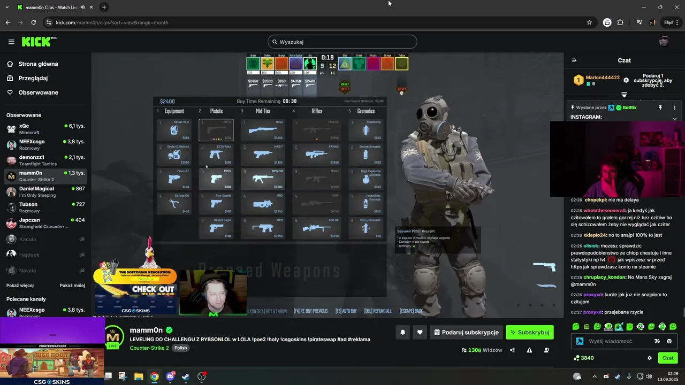Click the site info icon in address bar
The height and width of the screenshot is (385, 685).
(x=49, y=22)
